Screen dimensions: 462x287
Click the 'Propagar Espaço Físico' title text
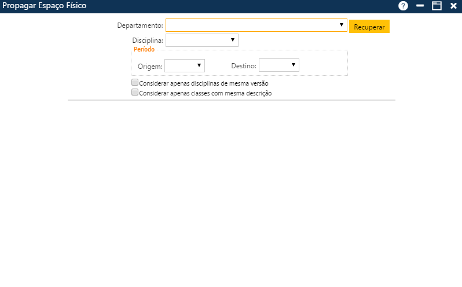coord(45,6)
